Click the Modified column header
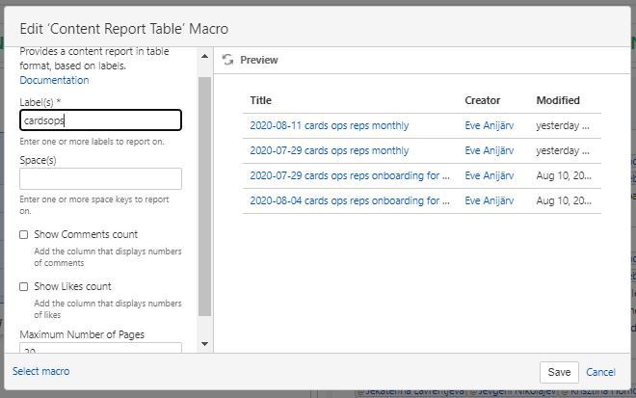This screenshot has width=636, height=398. click(558, 100)
